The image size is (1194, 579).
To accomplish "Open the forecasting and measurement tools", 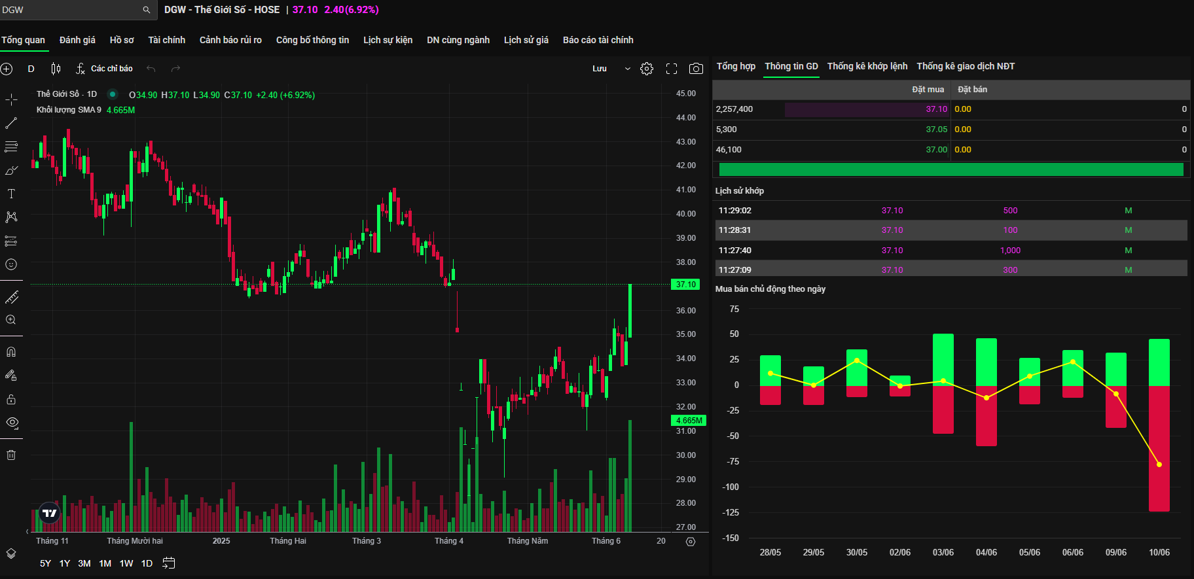I will (x=11, y=241).
